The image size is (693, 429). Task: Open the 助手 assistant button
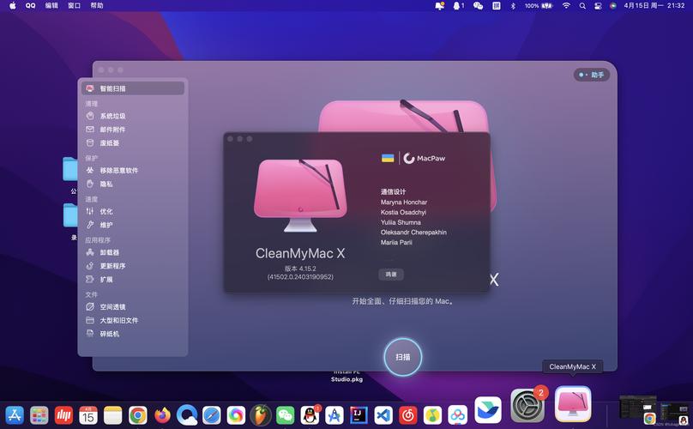[592, 75]
